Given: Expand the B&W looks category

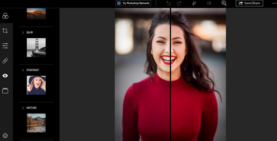Looking at the screenshot, I should tap(23, 33).
